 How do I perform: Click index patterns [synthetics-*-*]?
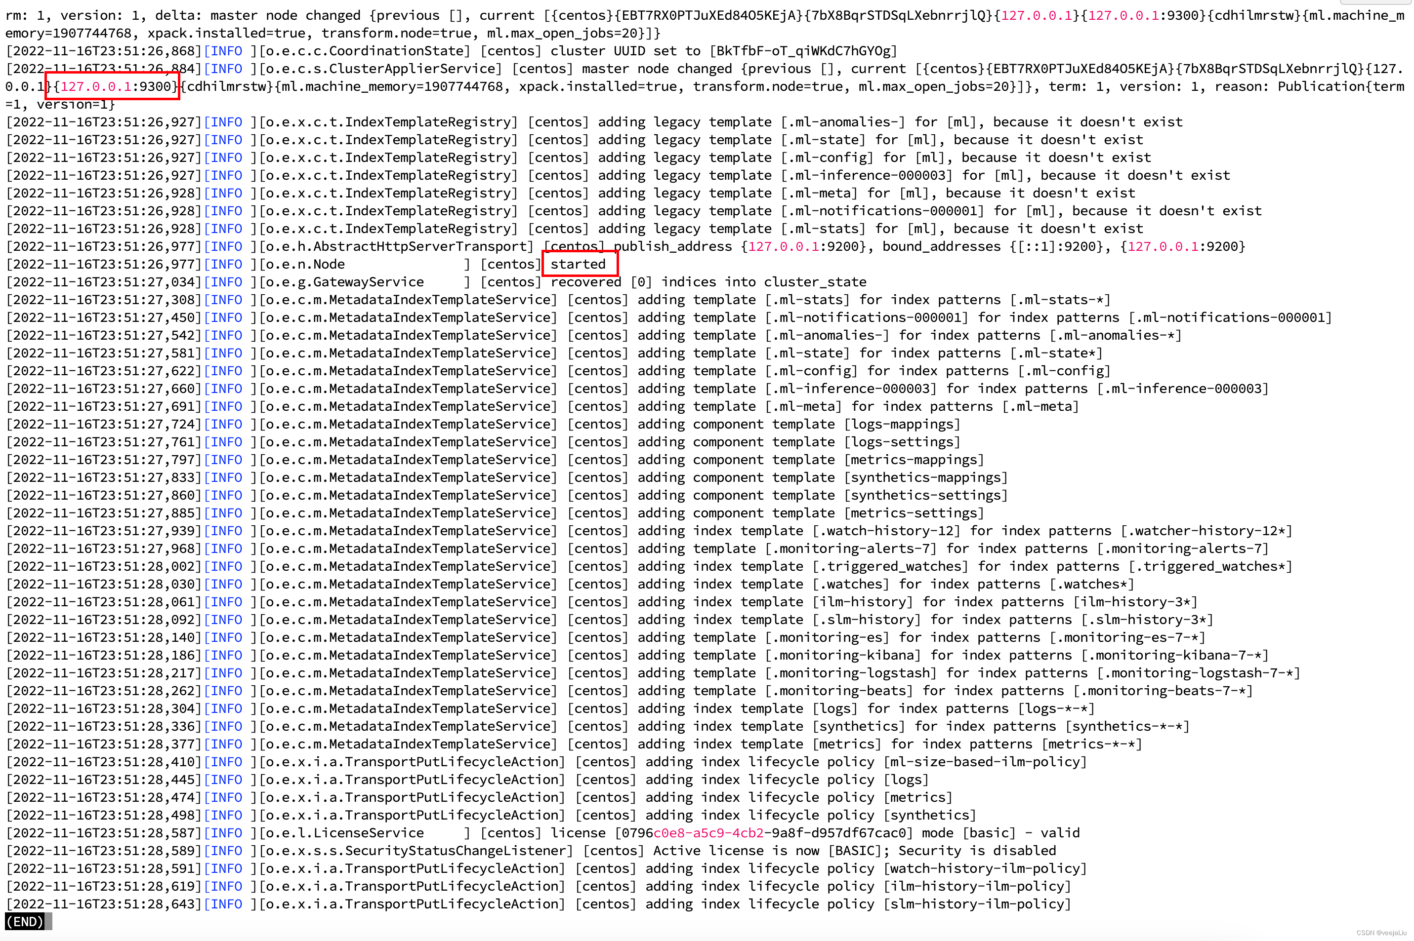(x=1127, y=727)
